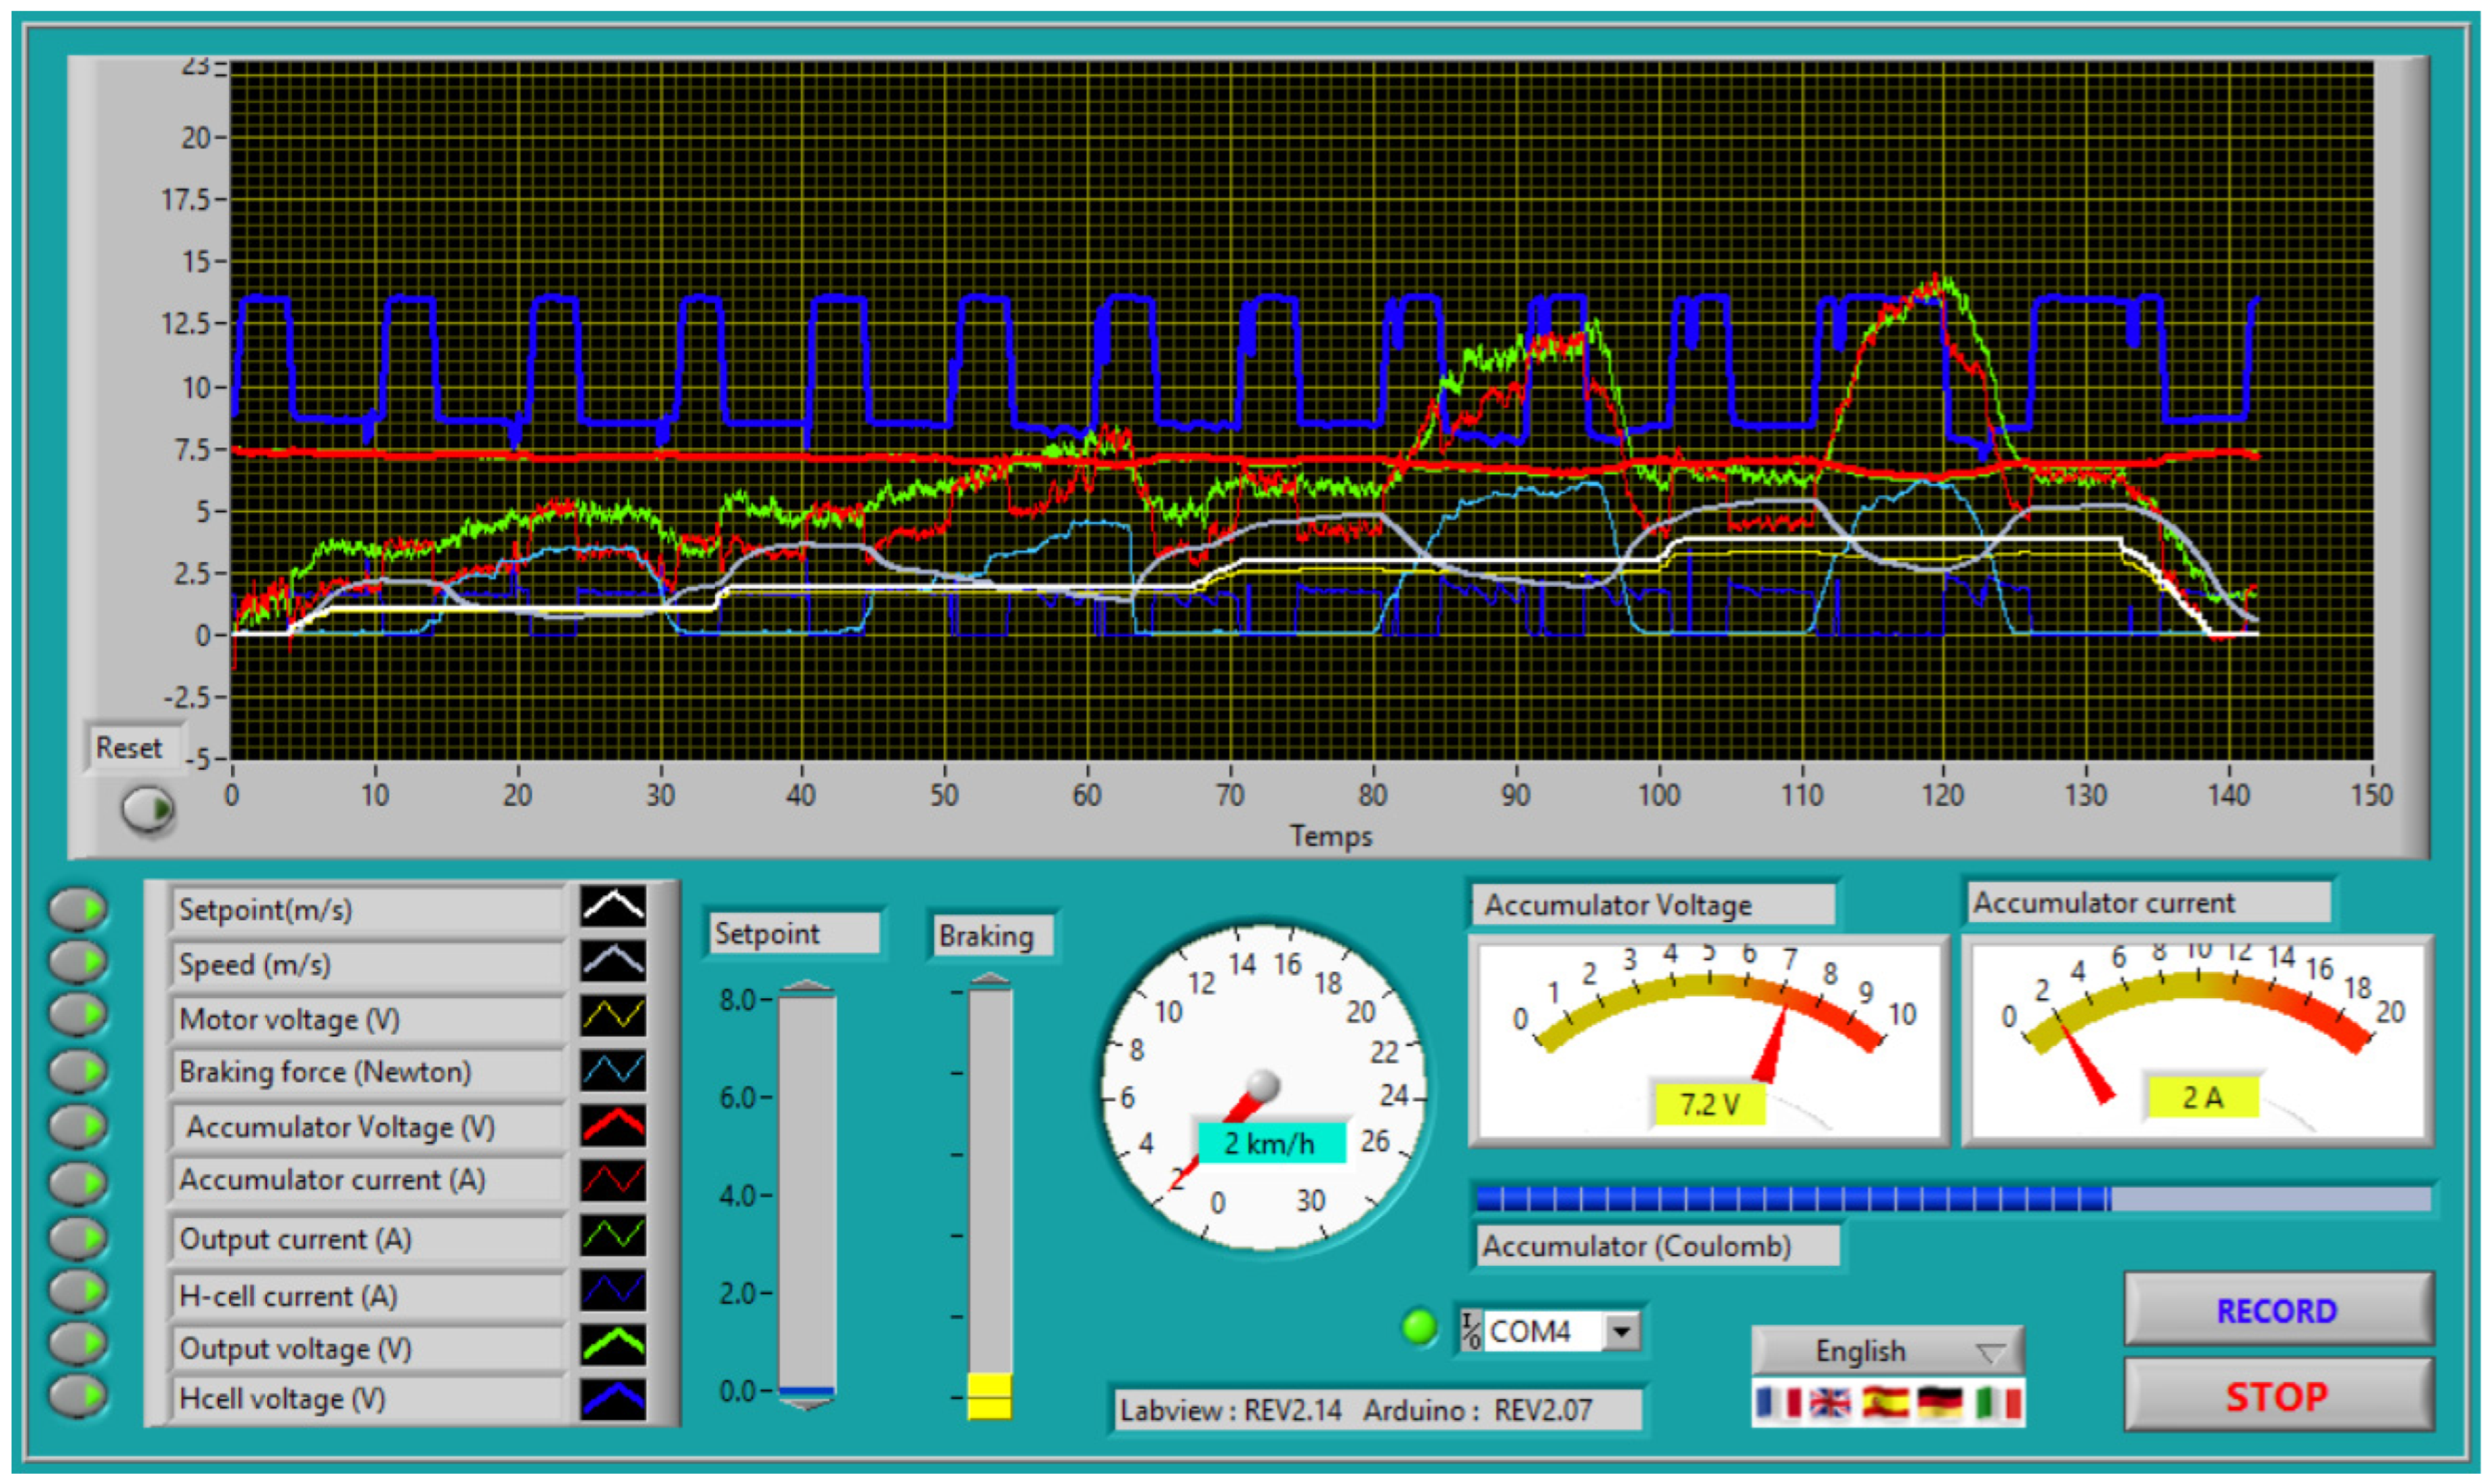Click the Accumulator Voltage red plot swatch

pos(614,1126)
